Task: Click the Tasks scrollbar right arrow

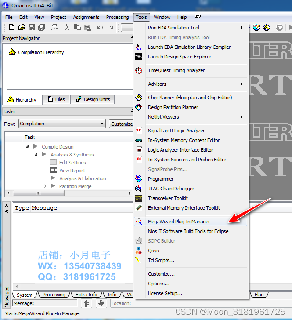Action: [x=130, y=193]
